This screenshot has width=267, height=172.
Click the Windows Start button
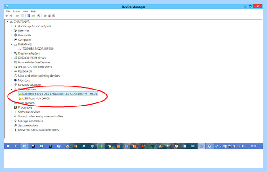8,146
